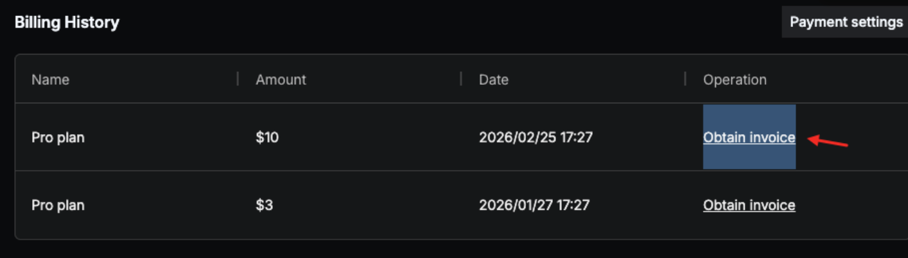The image size is (908, 258).
Task: Click the Operation column header
Action: point(735,80)
